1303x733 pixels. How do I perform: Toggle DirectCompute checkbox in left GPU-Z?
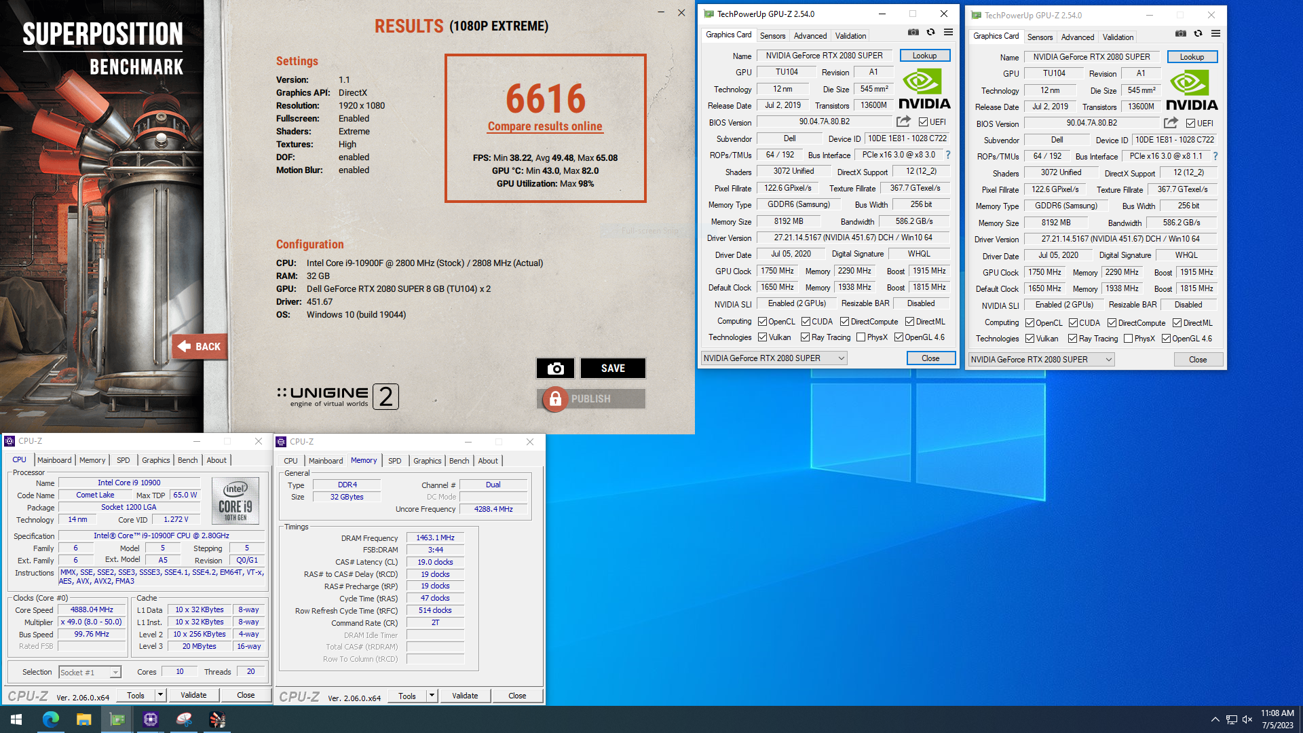(844, 322)
